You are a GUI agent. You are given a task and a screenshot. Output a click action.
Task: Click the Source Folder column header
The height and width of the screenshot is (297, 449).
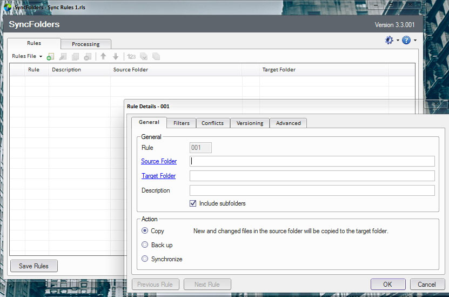click(176, 70)
